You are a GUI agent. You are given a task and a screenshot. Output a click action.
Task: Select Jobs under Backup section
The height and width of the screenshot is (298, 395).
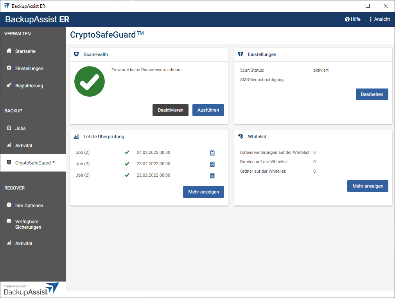point(20,128)
